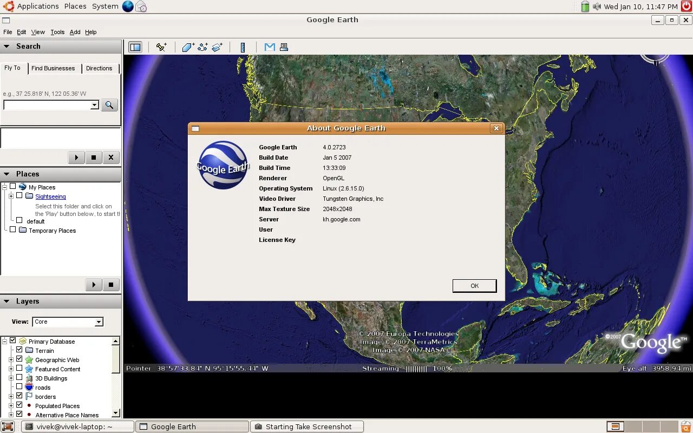The height and width of the screenshot is (433, 693).
Task: Click the Temporary Places folder icon
Action: pyautogui.click(x=23, y=230)
